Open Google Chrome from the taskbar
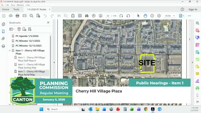The image size is (201, 113). [146, 109]
